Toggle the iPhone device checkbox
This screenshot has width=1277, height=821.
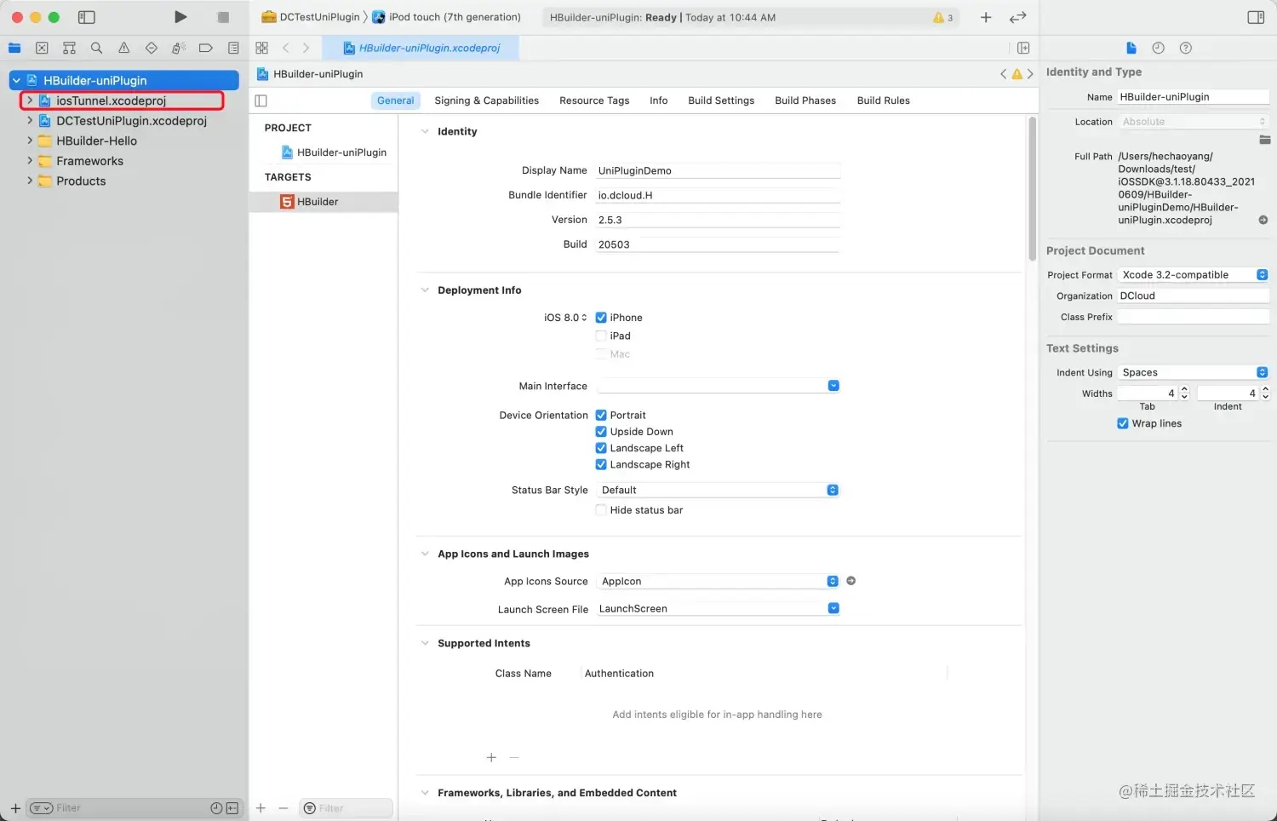(601, 318)
